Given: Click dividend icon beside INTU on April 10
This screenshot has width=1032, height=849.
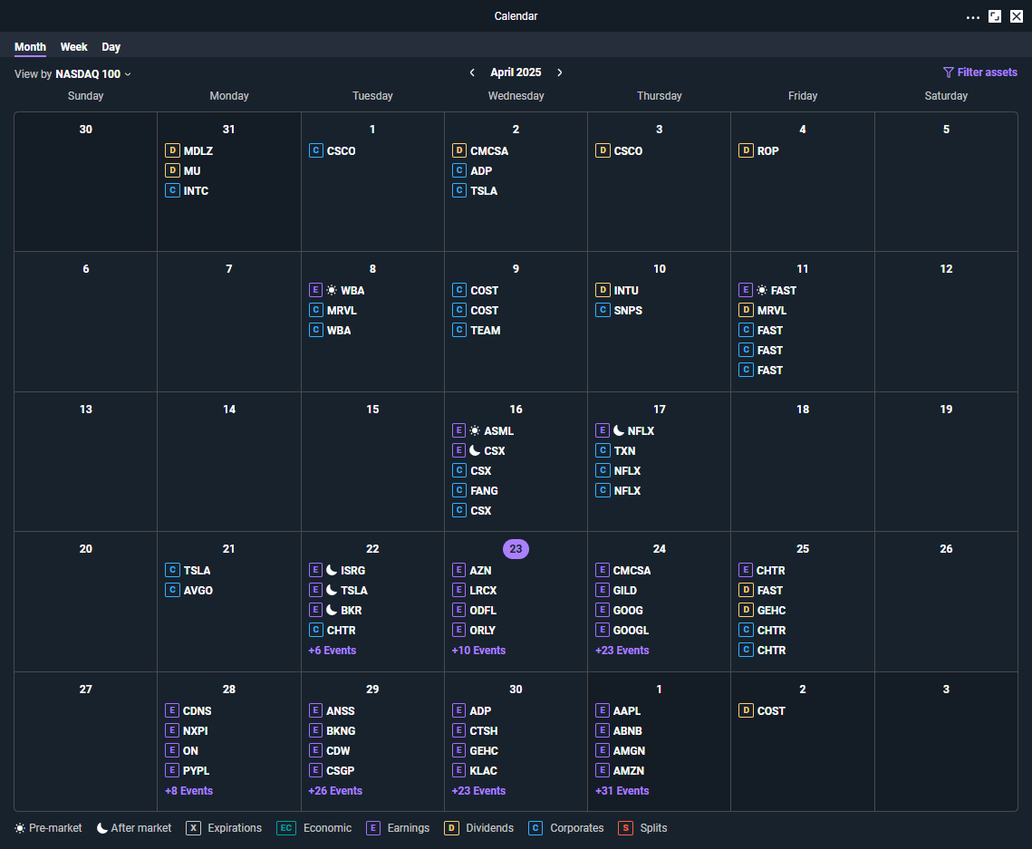Looking at the screenshot, I should click(603, 290).
